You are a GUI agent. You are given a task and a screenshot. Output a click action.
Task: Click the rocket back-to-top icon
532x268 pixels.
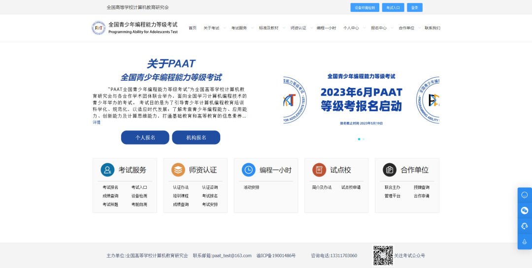tap(525, 241)
